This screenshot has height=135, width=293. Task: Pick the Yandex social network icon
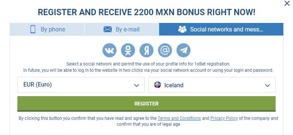pos(146,50)
